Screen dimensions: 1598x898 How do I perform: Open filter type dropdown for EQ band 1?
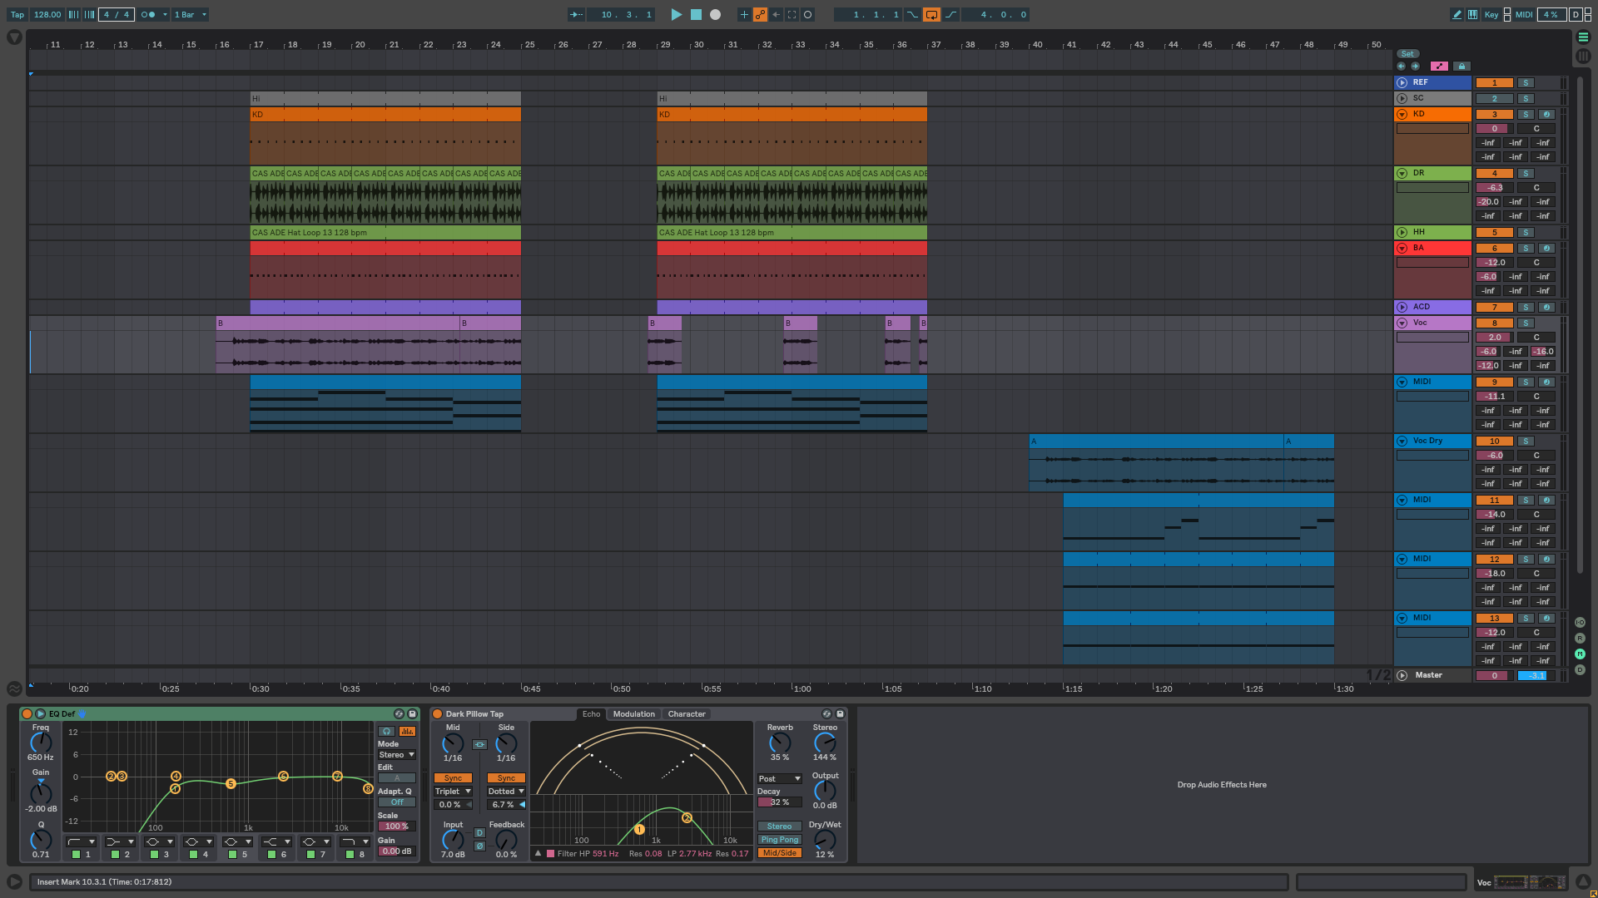(x=81, y=842)
